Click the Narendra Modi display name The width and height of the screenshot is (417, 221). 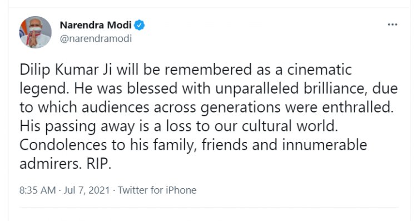96,25
